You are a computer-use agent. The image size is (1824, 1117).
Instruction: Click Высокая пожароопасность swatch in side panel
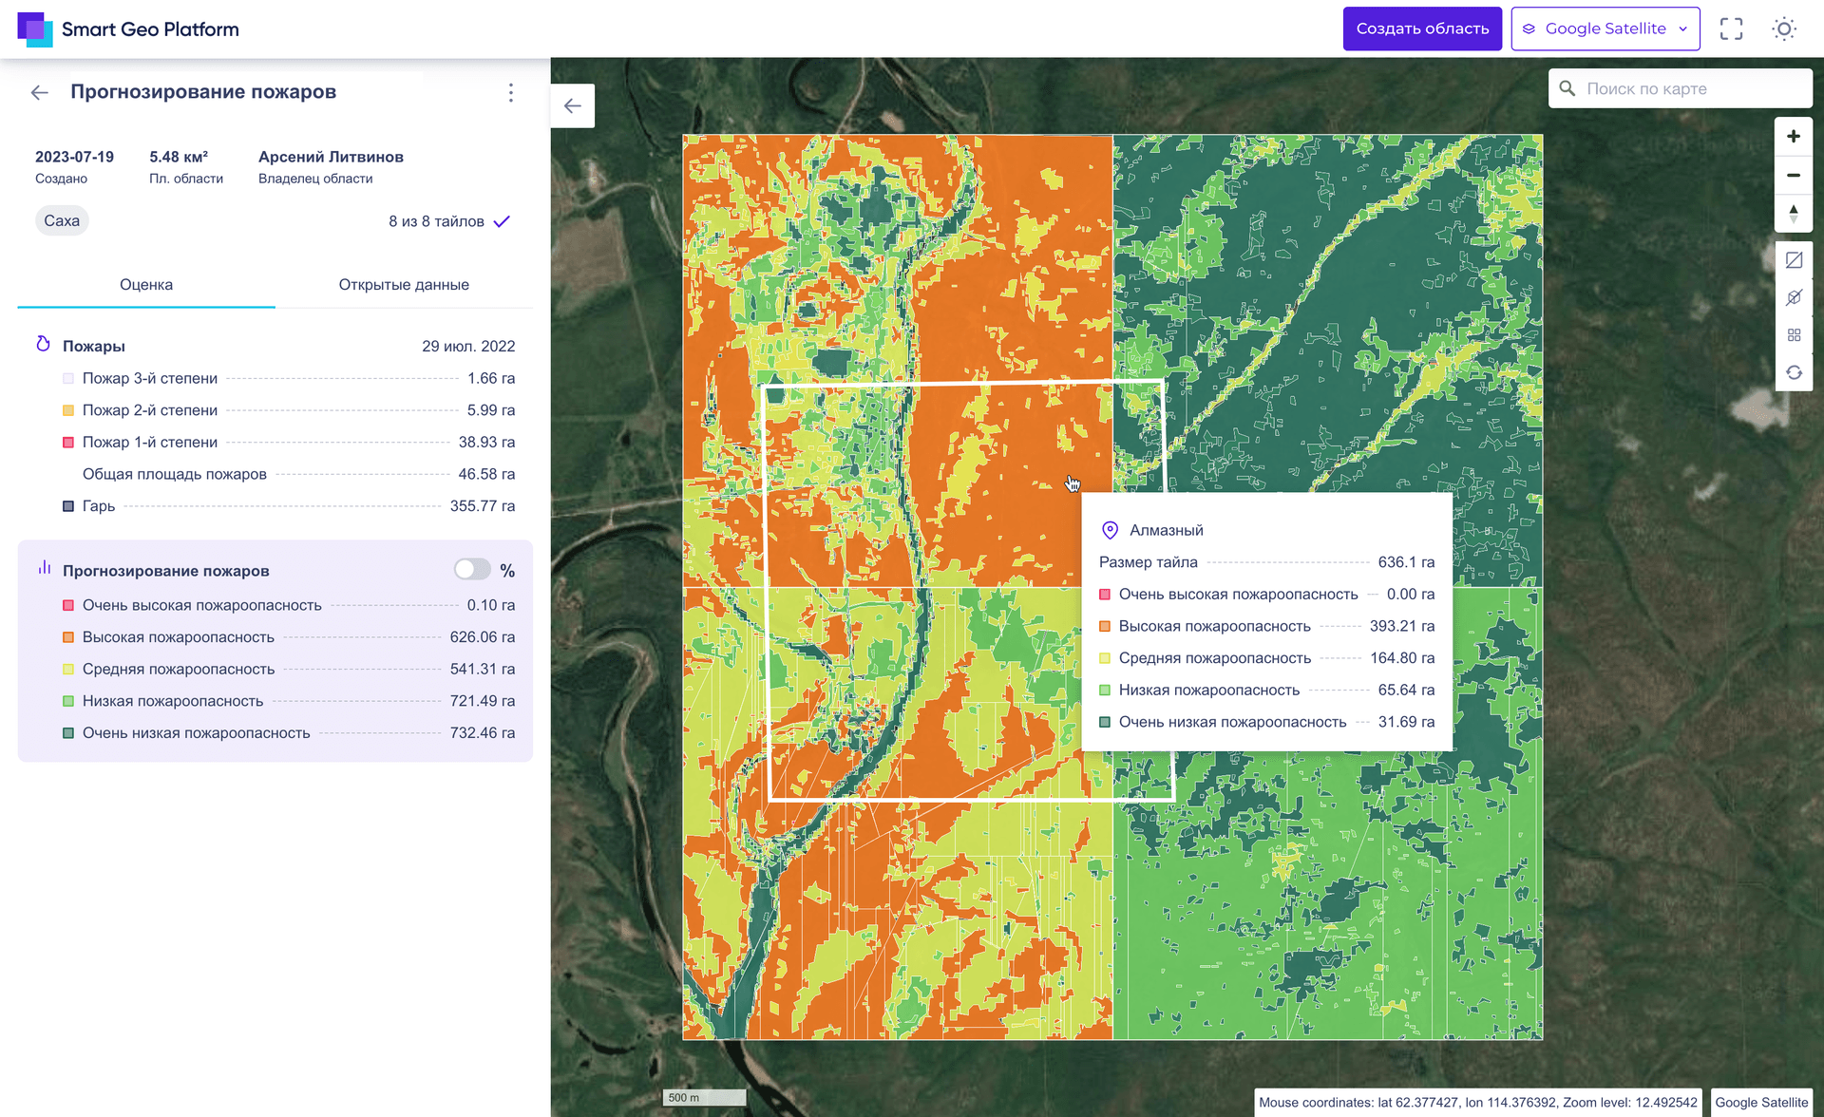68,637
